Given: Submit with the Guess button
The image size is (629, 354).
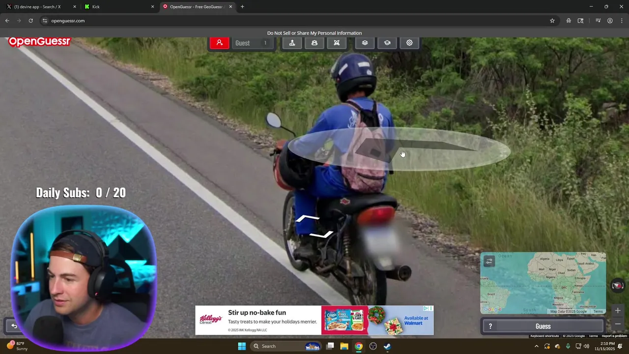Looking at the screenshot, I should (543, 326).
